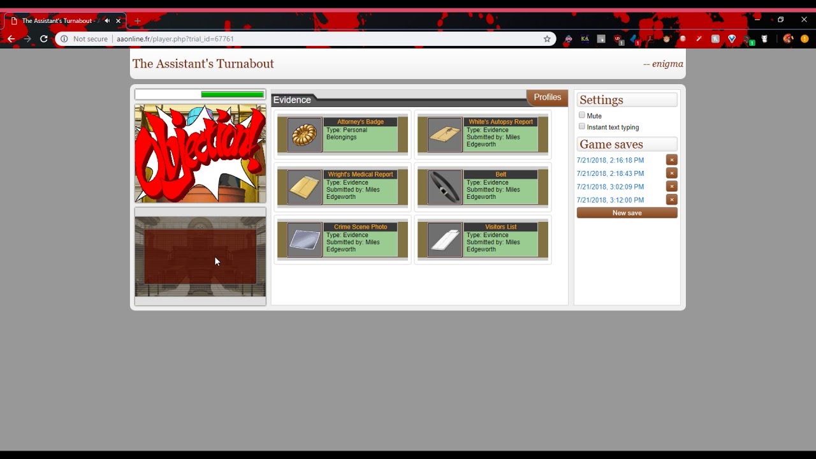
Task: Open the Chrome profile avatar
Action: click(788, 39)
